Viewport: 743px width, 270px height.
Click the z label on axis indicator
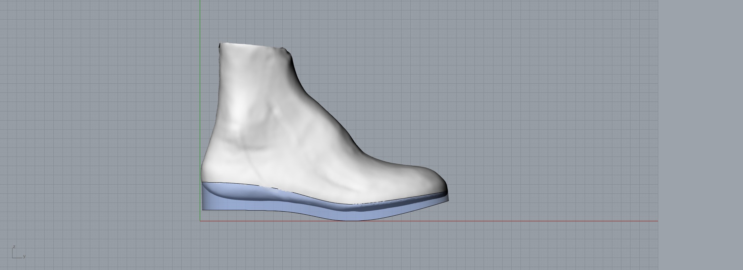pyautogui.click(x=14, y=247)
